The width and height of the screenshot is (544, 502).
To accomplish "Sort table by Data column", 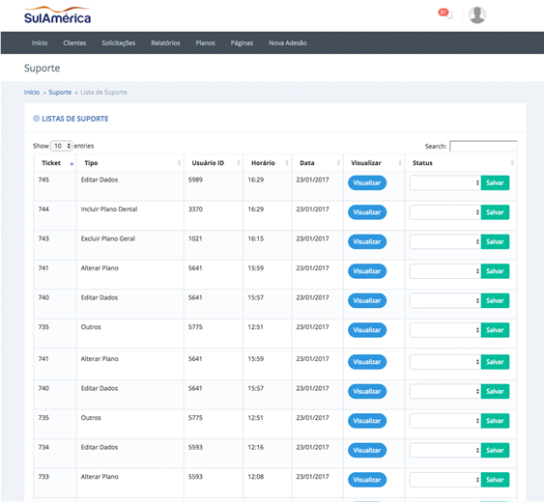I will 317,163.
